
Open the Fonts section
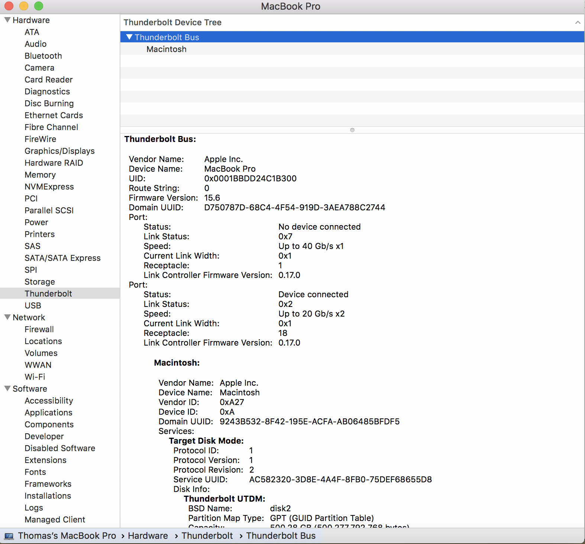35,472
